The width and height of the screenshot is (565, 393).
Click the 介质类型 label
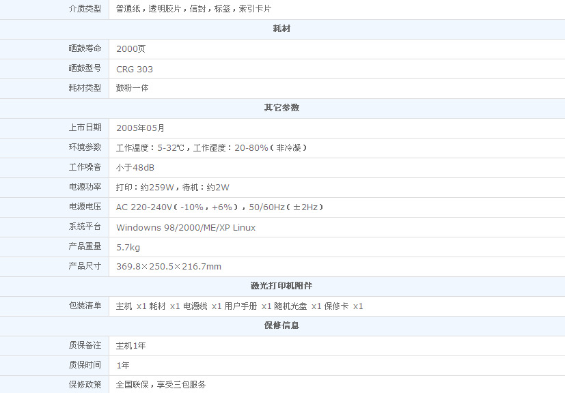pos(85,9)
